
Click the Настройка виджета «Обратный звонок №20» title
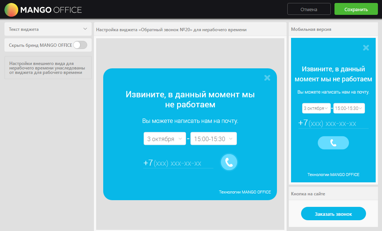click(171, 30)
